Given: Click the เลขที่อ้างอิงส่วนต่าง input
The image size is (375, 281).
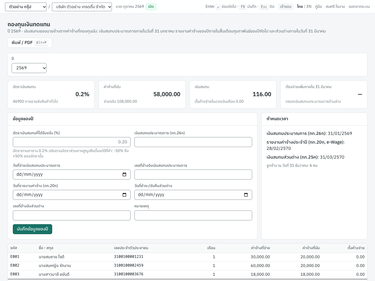Looking at the screenshot, I should pyautogui.click(x=72, y=215).
